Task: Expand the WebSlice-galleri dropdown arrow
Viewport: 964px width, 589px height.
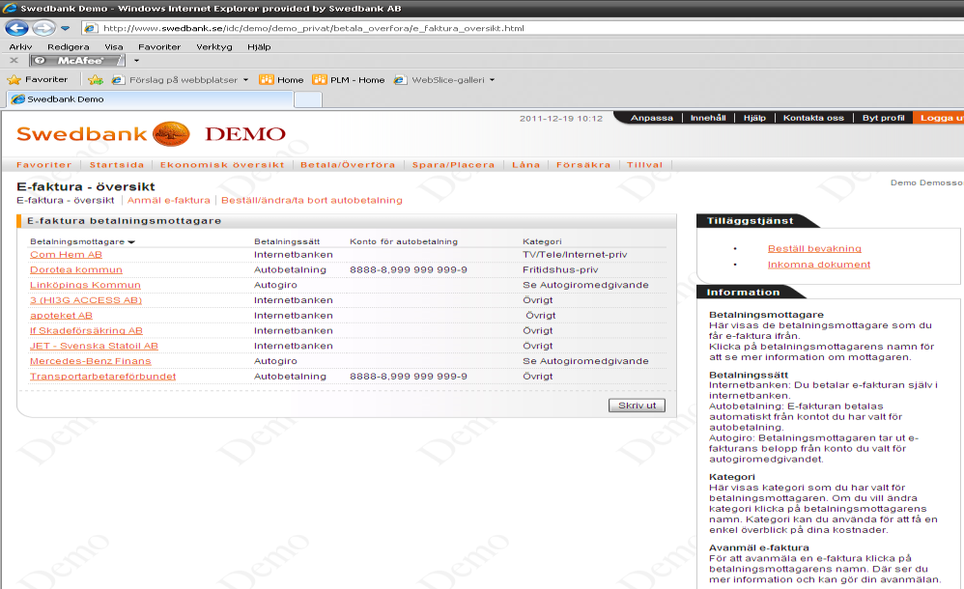Action: coord(492,80)
